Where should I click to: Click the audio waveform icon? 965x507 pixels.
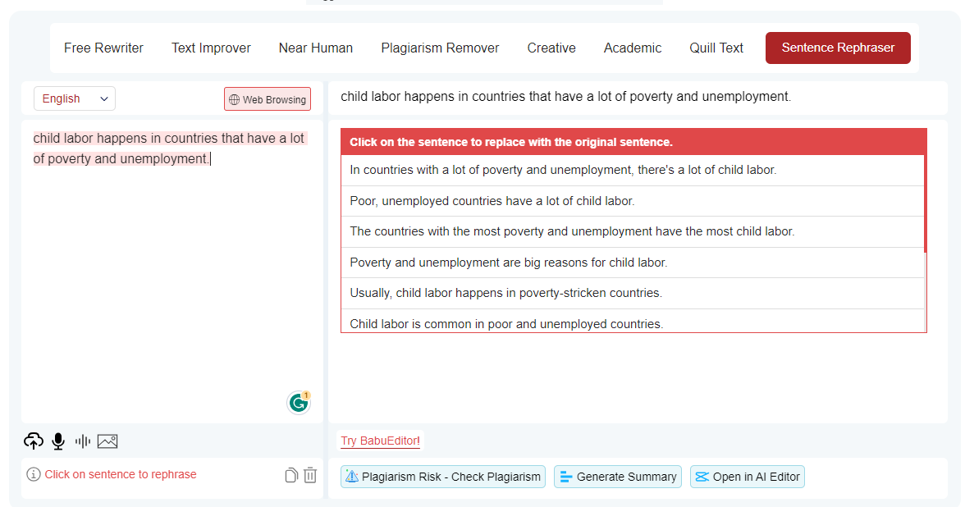click(x=82, y=441)
